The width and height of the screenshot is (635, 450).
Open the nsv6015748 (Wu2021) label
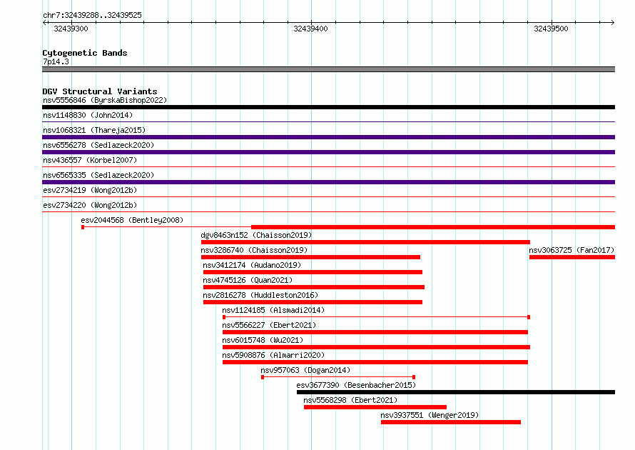tap(263, 340)
